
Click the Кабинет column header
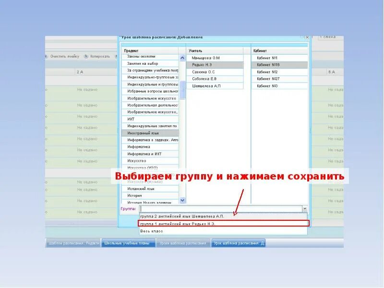(280, 51)
